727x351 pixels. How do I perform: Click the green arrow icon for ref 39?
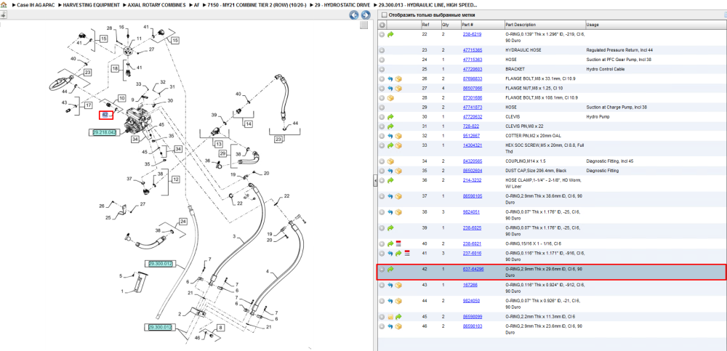[x=390, y=227]
